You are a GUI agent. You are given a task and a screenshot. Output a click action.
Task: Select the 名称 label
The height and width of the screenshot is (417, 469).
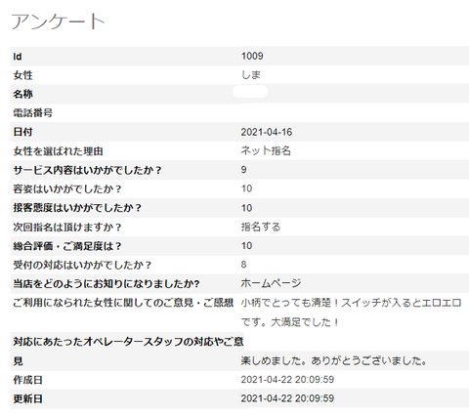(x=22, y=95)
